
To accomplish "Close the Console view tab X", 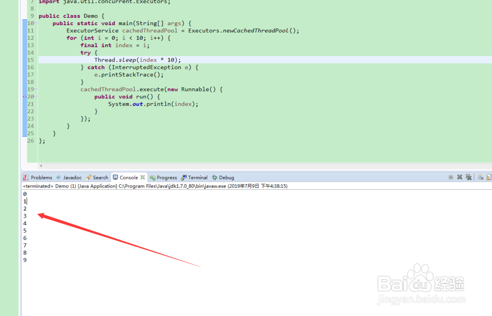I will pos(143,177).
